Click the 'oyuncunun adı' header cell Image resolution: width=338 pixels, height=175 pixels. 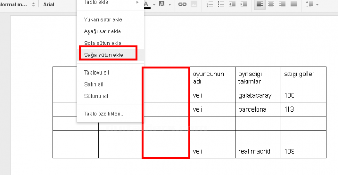tap(213, 78)
